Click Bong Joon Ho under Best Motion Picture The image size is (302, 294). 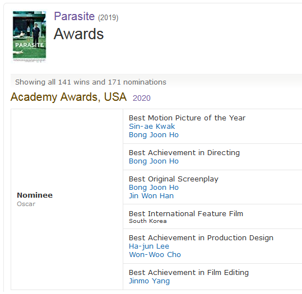(154, 135)
